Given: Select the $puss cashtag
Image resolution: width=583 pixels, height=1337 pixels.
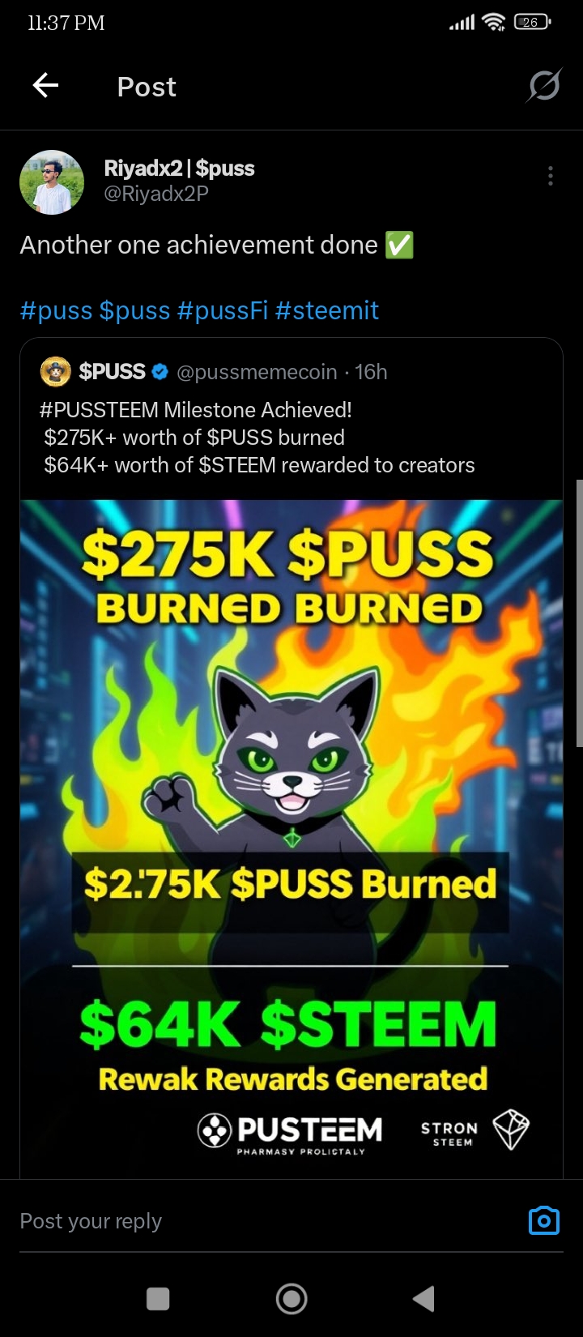Looking at the screenshot, I should [x=134, y=310].
